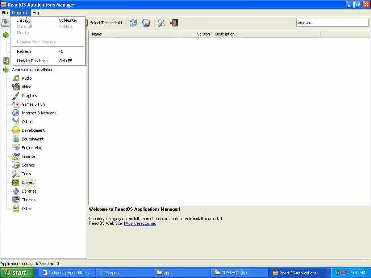Click the Development category hard hat icon
This screenshot has width=371, height=278.
[16, 130]
